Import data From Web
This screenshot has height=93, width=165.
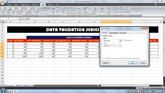click(8, 11)
